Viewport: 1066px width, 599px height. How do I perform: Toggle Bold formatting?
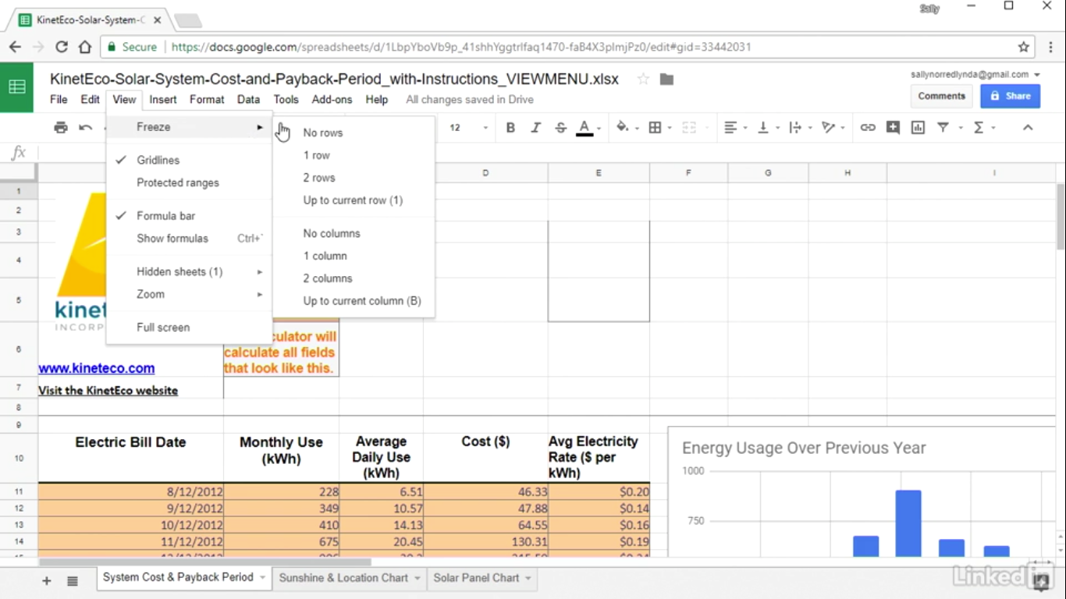(510, 127)
